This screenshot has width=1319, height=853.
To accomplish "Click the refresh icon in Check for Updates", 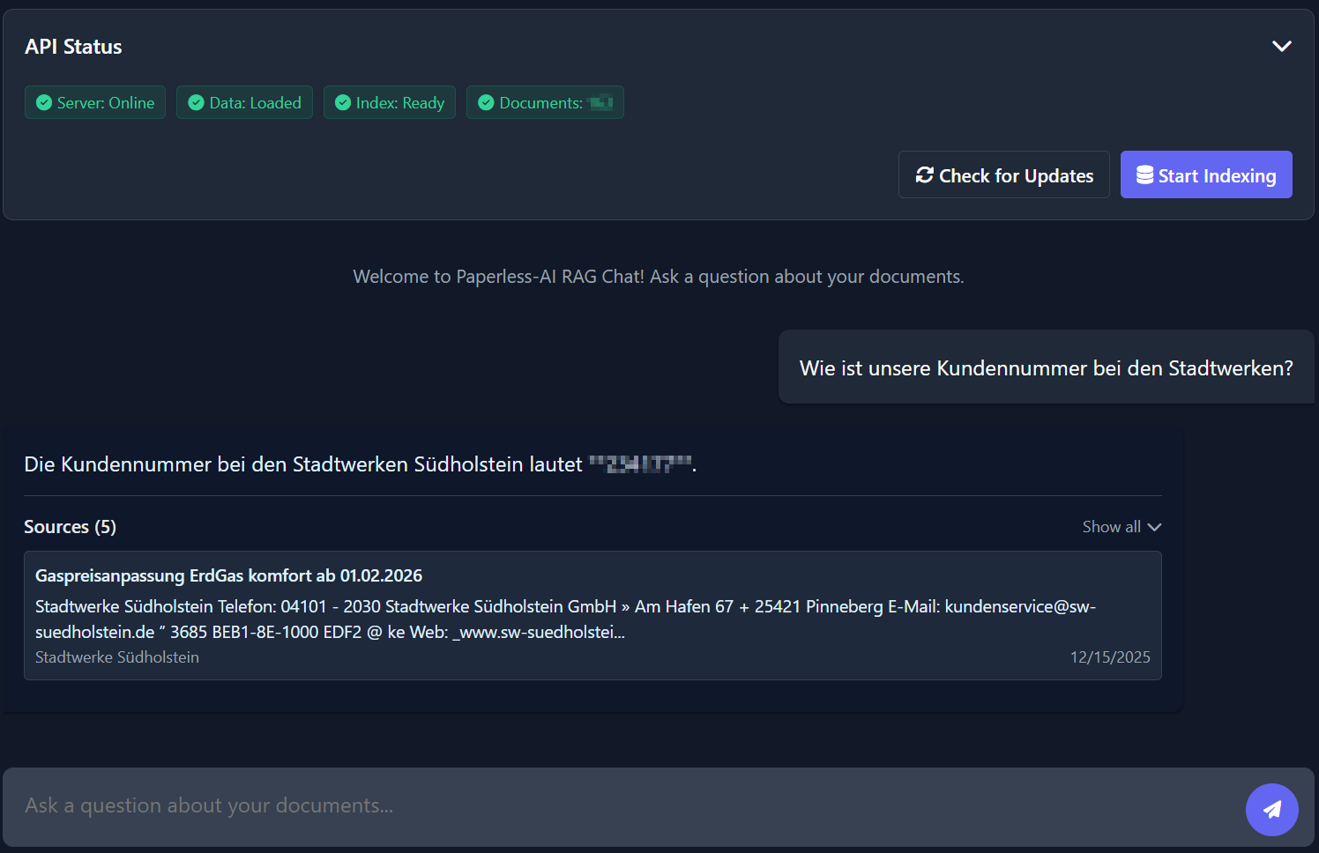I will pyautogui.click(x=924, y=175).
